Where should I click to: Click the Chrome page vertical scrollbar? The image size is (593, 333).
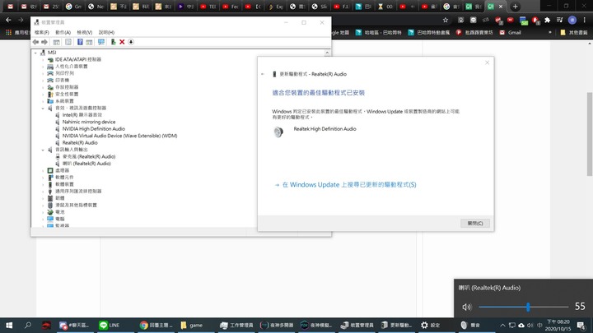589,134
